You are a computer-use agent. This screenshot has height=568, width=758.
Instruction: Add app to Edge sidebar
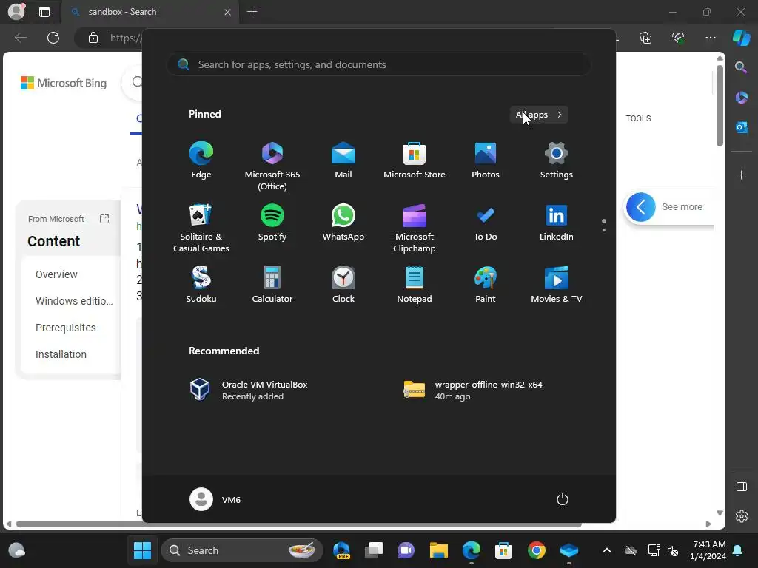click(x=741, y=175)
